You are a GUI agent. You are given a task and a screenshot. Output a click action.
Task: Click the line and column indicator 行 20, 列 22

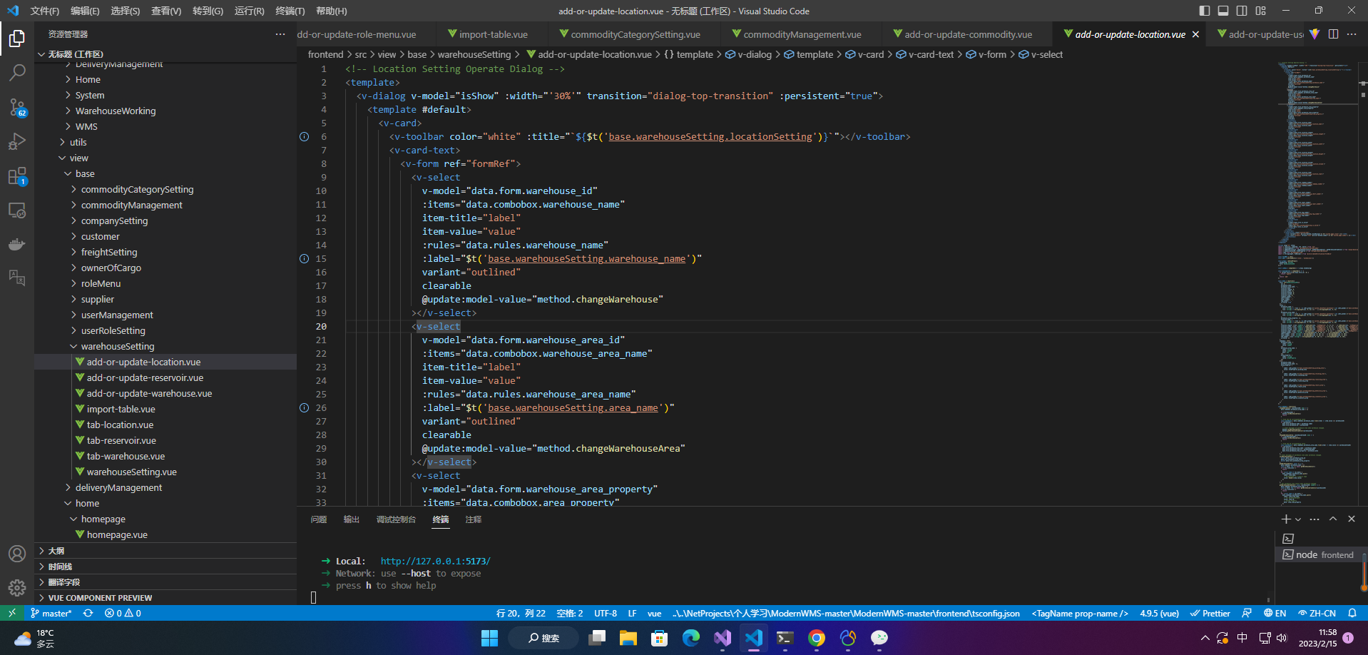521,613
